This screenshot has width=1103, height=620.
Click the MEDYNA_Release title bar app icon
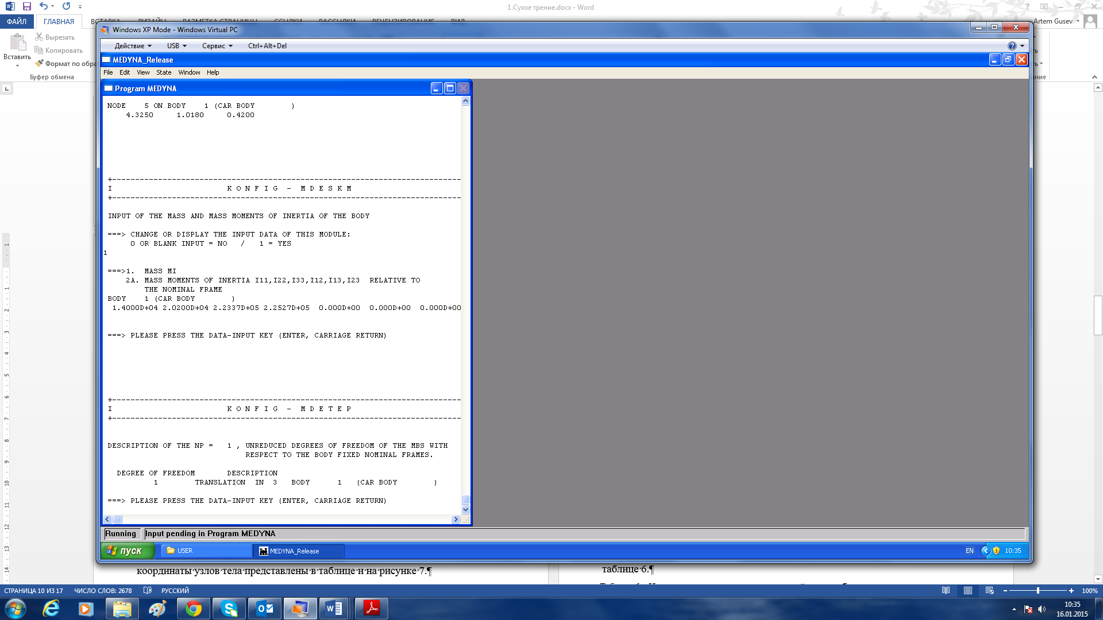click(106, 59)
